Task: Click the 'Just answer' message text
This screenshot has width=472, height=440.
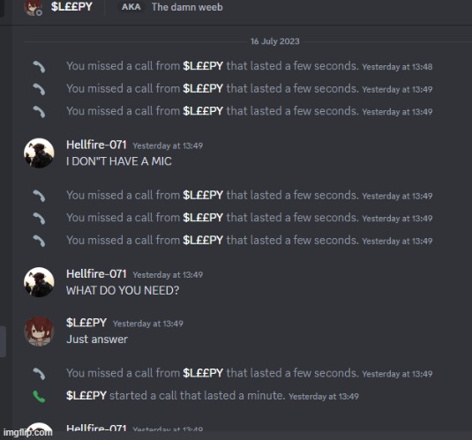Action: pos(97,339)
